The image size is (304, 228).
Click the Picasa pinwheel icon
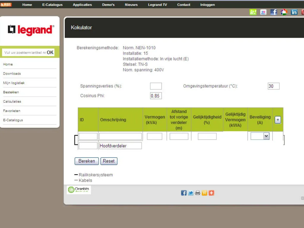click(284, 12)
